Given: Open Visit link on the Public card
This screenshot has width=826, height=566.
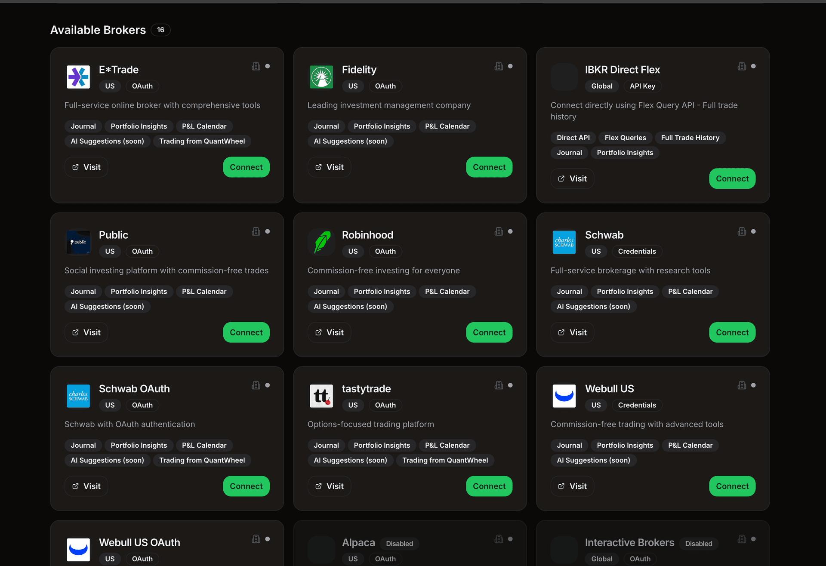Looking at the screenshot, I should coord(86,332).
